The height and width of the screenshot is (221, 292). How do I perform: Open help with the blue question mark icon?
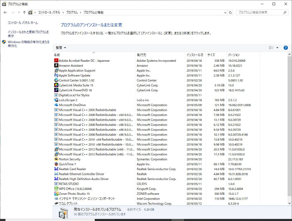pos(286,48)
